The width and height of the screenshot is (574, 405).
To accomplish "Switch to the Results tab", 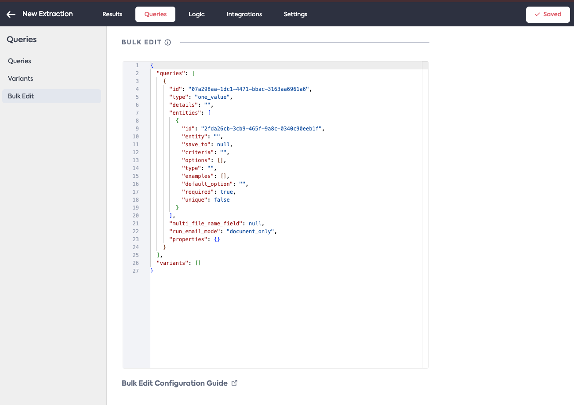I will click(112, 14).
